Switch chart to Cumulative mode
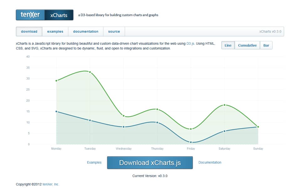 (x=247, y=45)
